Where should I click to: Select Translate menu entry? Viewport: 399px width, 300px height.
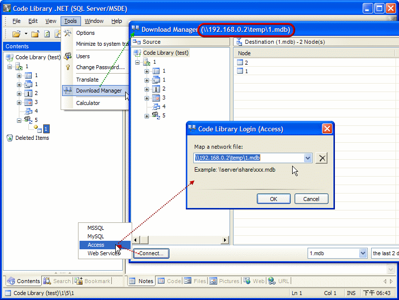point(87,80)
